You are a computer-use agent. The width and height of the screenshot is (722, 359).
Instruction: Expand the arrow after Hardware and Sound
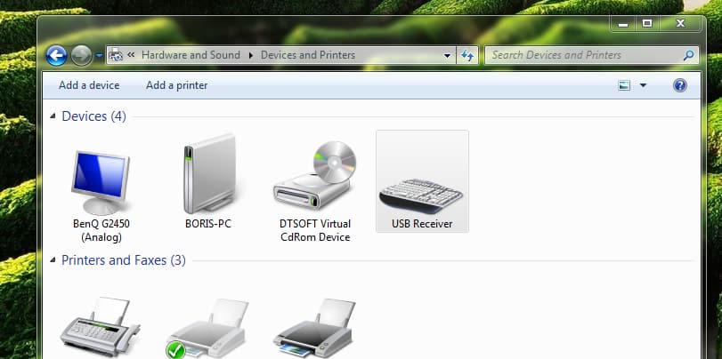point(251,55)
